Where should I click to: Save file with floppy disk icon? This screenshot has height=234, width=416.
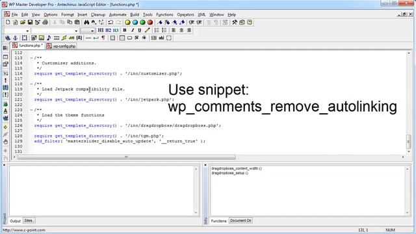click(x=30, y=22)
